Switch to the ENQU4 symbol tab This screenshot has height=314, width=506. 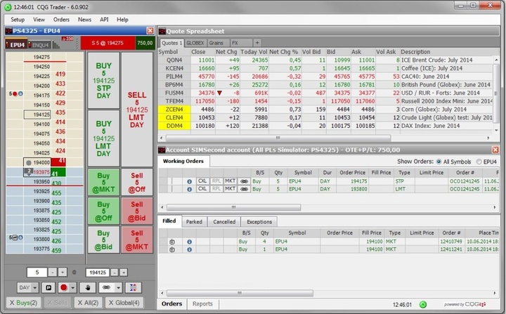pos(40,45)
